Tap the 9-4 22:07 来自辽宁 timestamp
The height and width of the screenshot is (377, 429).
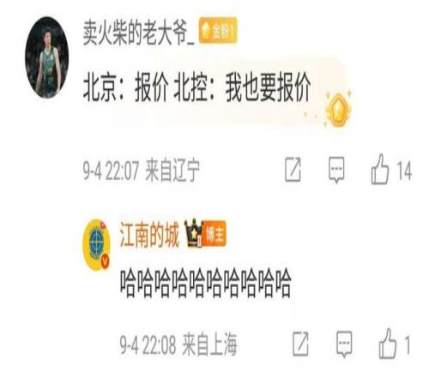142,171
